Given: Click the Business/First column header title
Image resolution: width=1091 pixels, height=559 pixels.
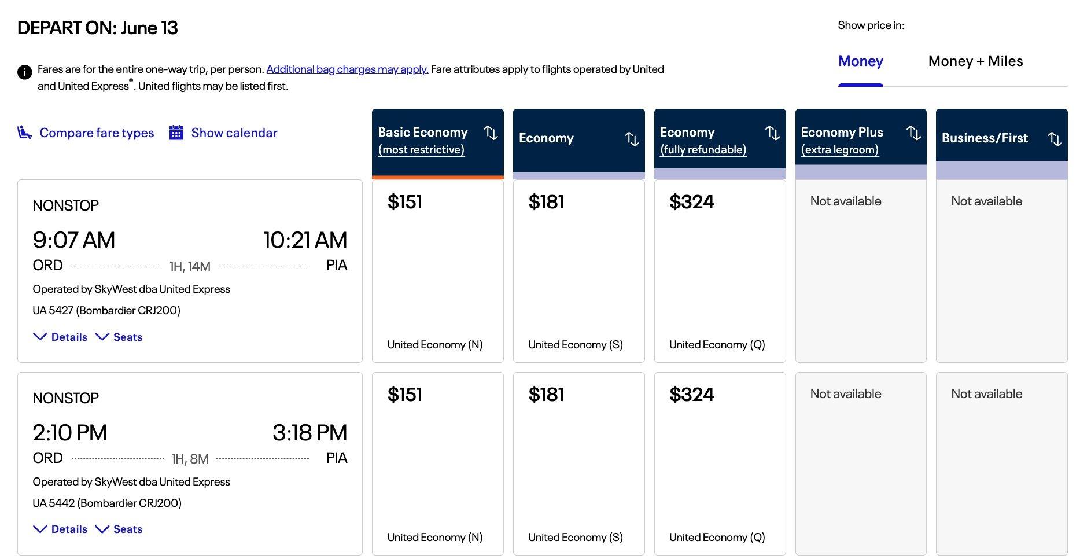Looking at the screenshot, I should 985,138.
